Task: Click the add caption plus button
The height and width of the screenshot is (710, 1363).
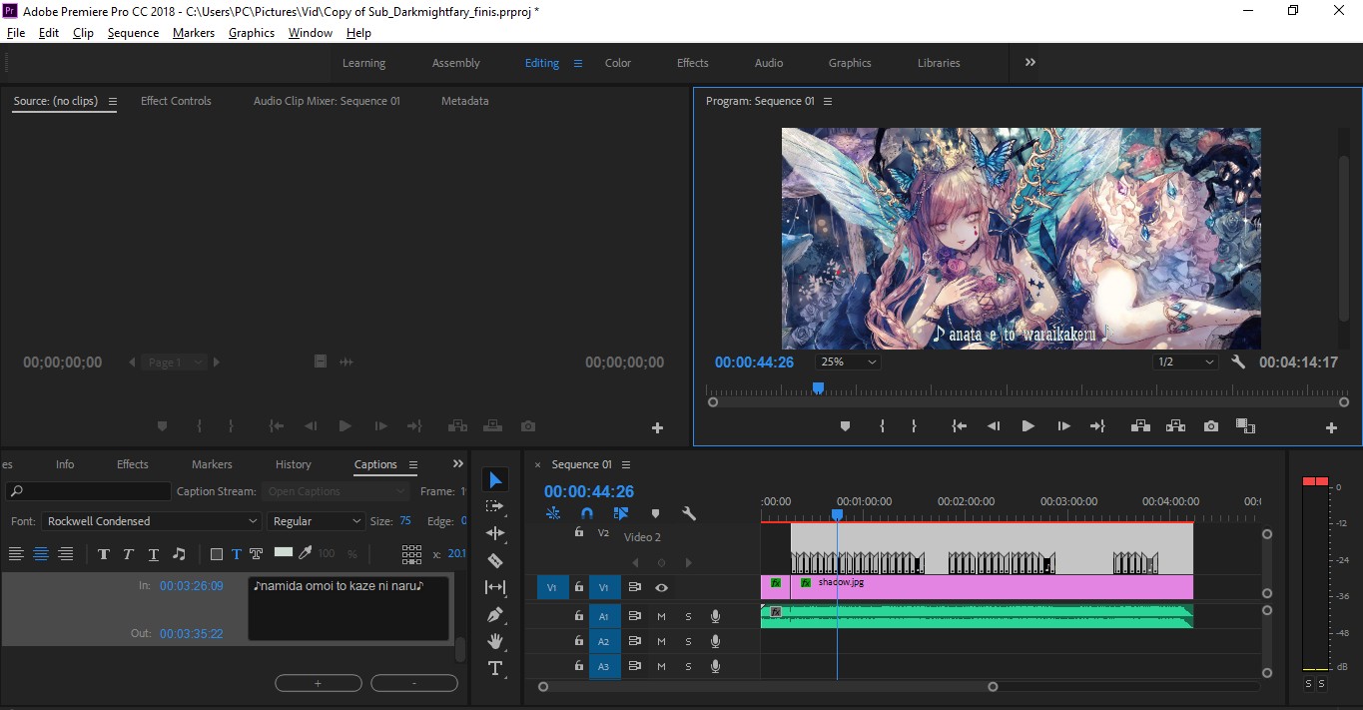Action: click(319, 683)
